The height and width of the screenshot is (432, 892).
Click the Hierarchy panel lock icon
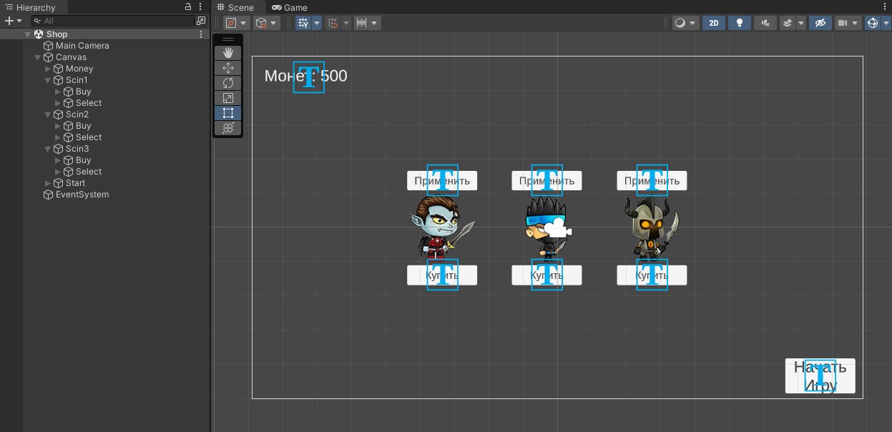coord(188,7)
